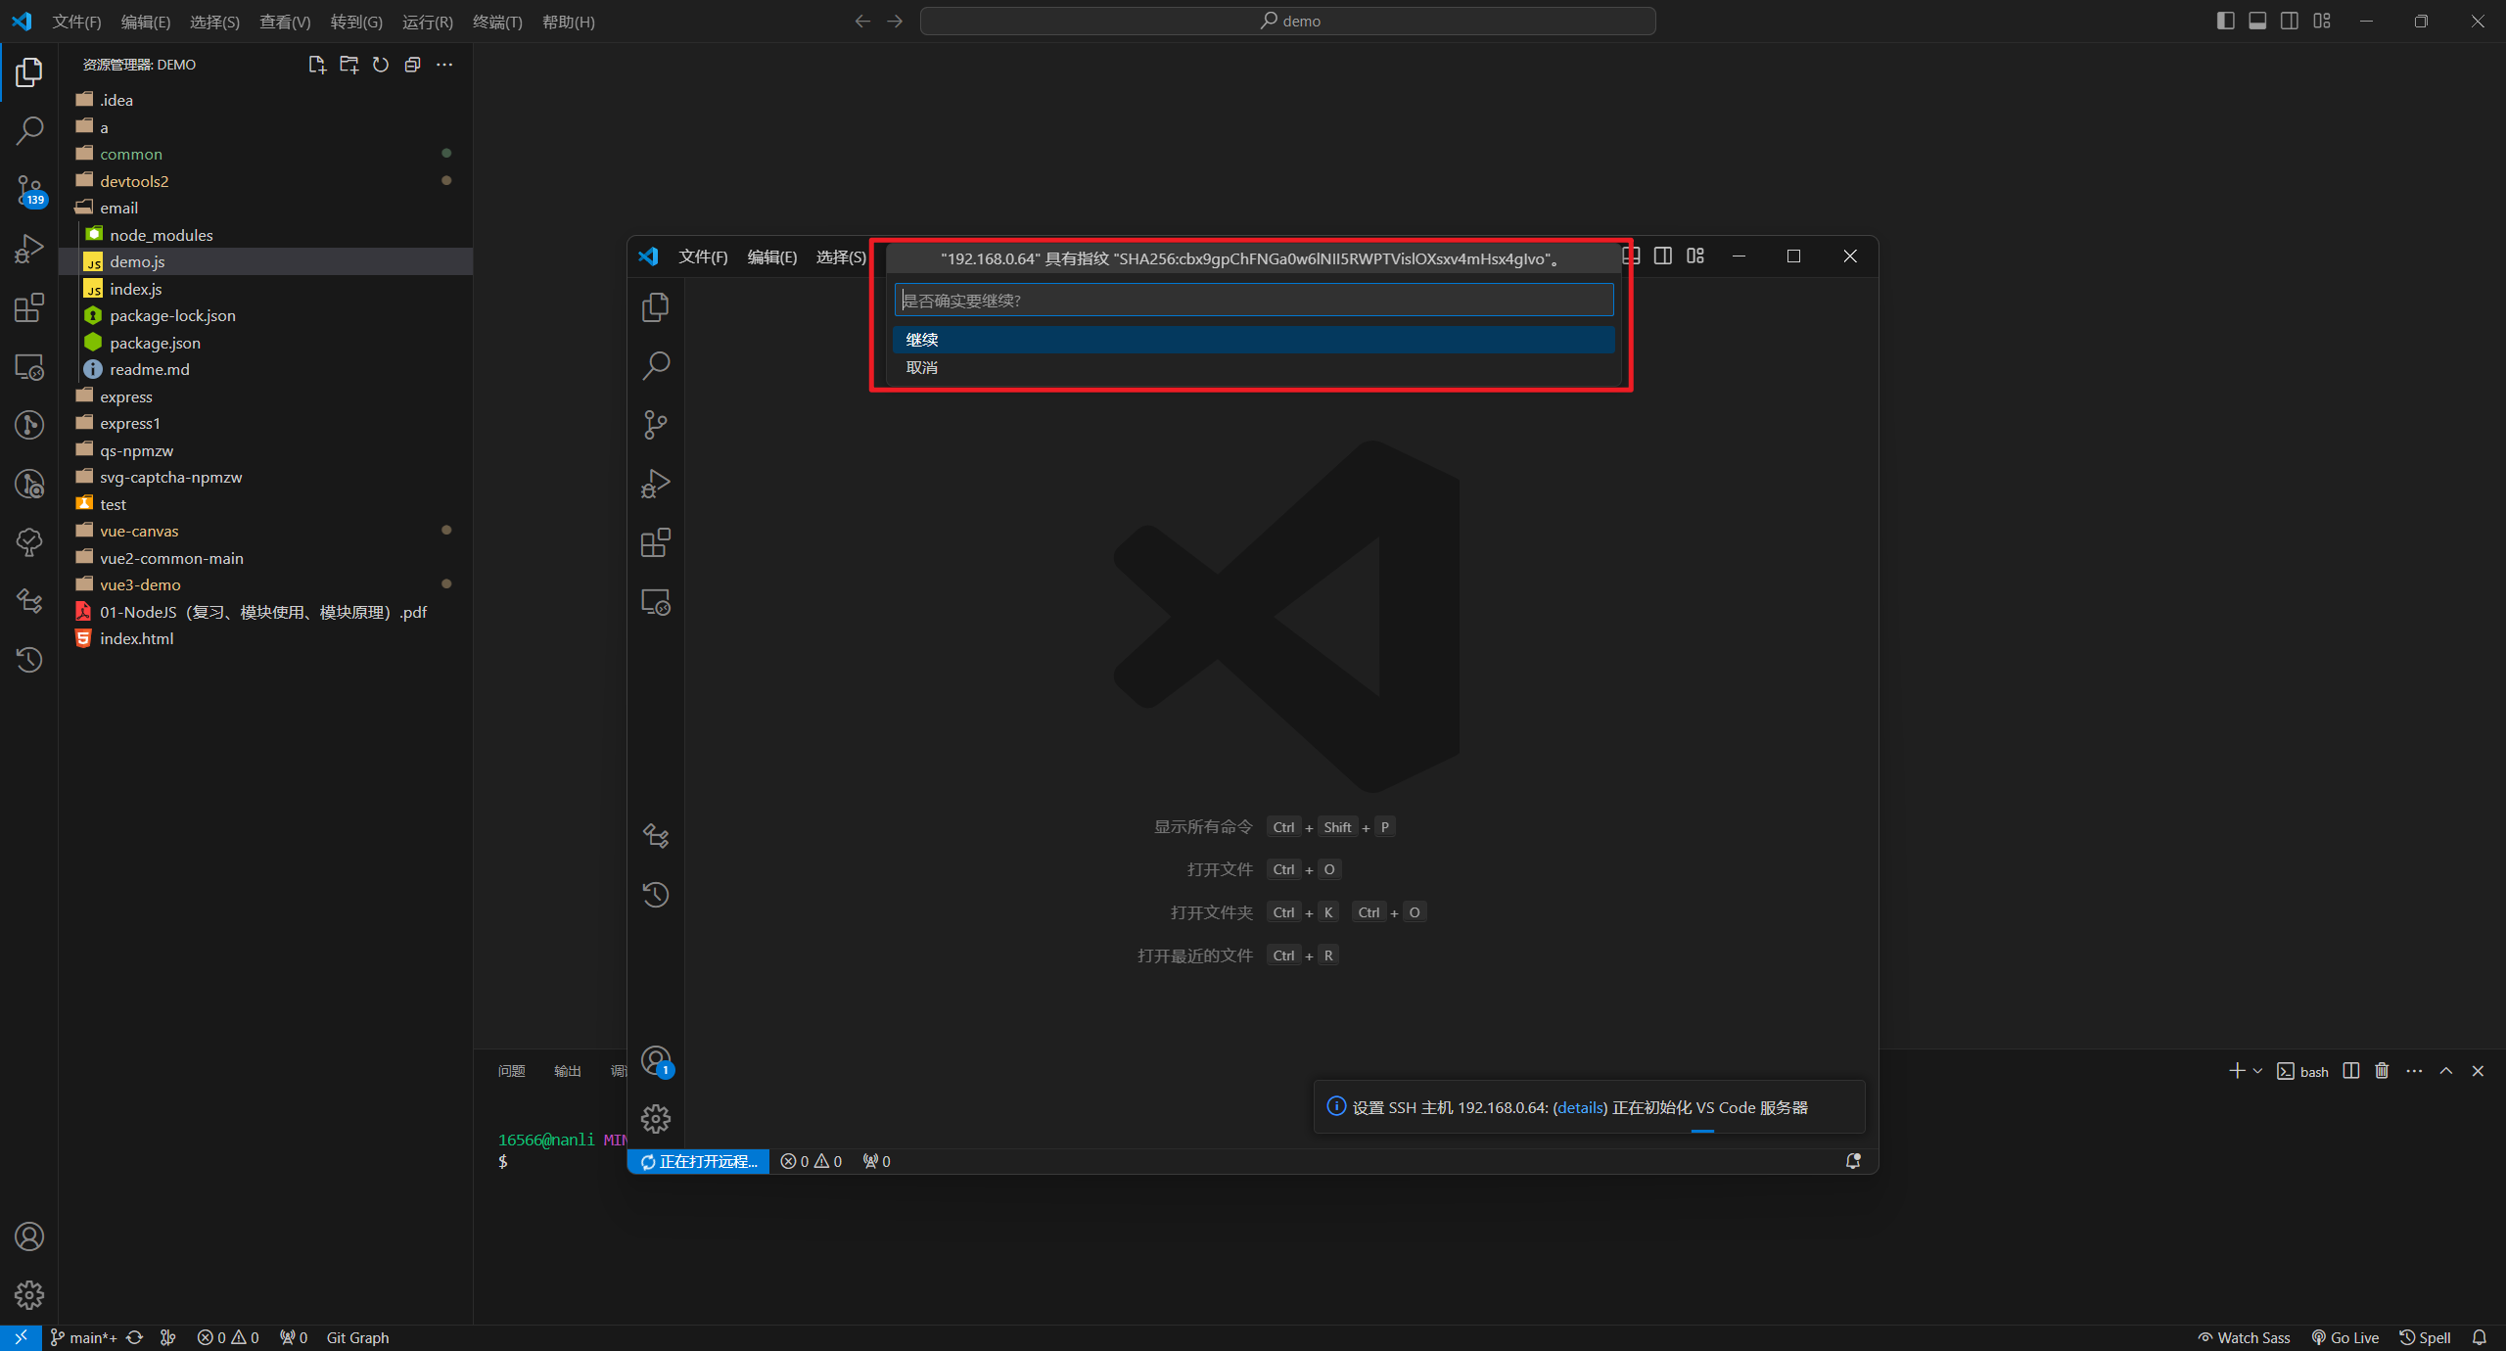
Task: Open Extensions in front window
Action: (656, 542)
